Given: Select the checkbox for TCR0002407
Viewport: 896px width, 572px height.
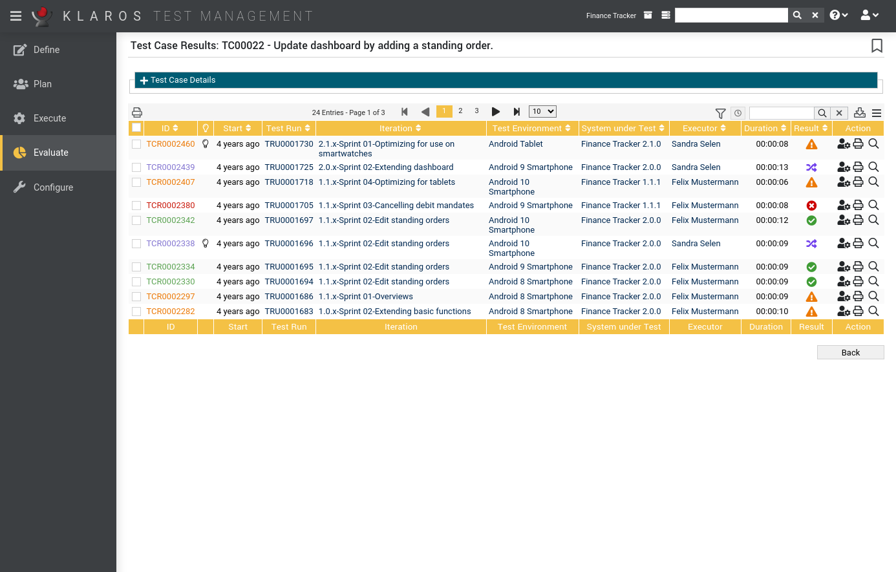Looking at the screenshot, I should pos(136,182).
